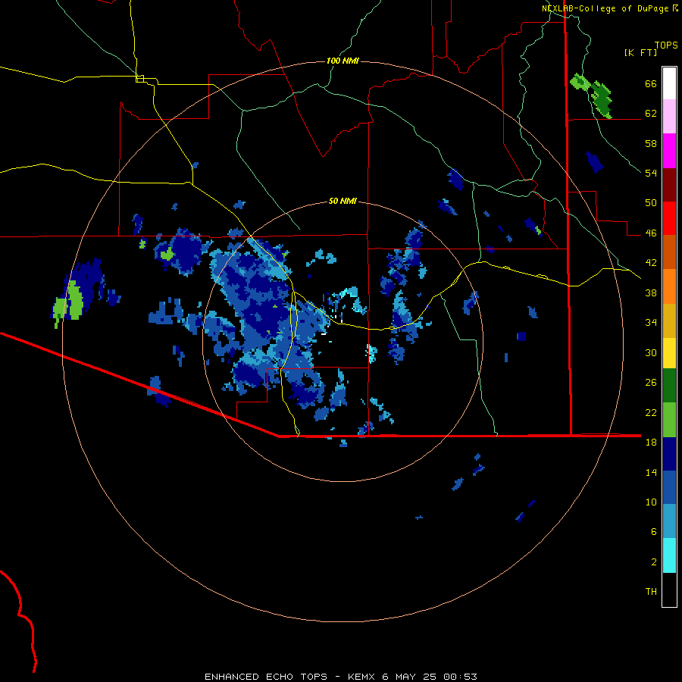Click the magenta legend swatch

[669, 151]
